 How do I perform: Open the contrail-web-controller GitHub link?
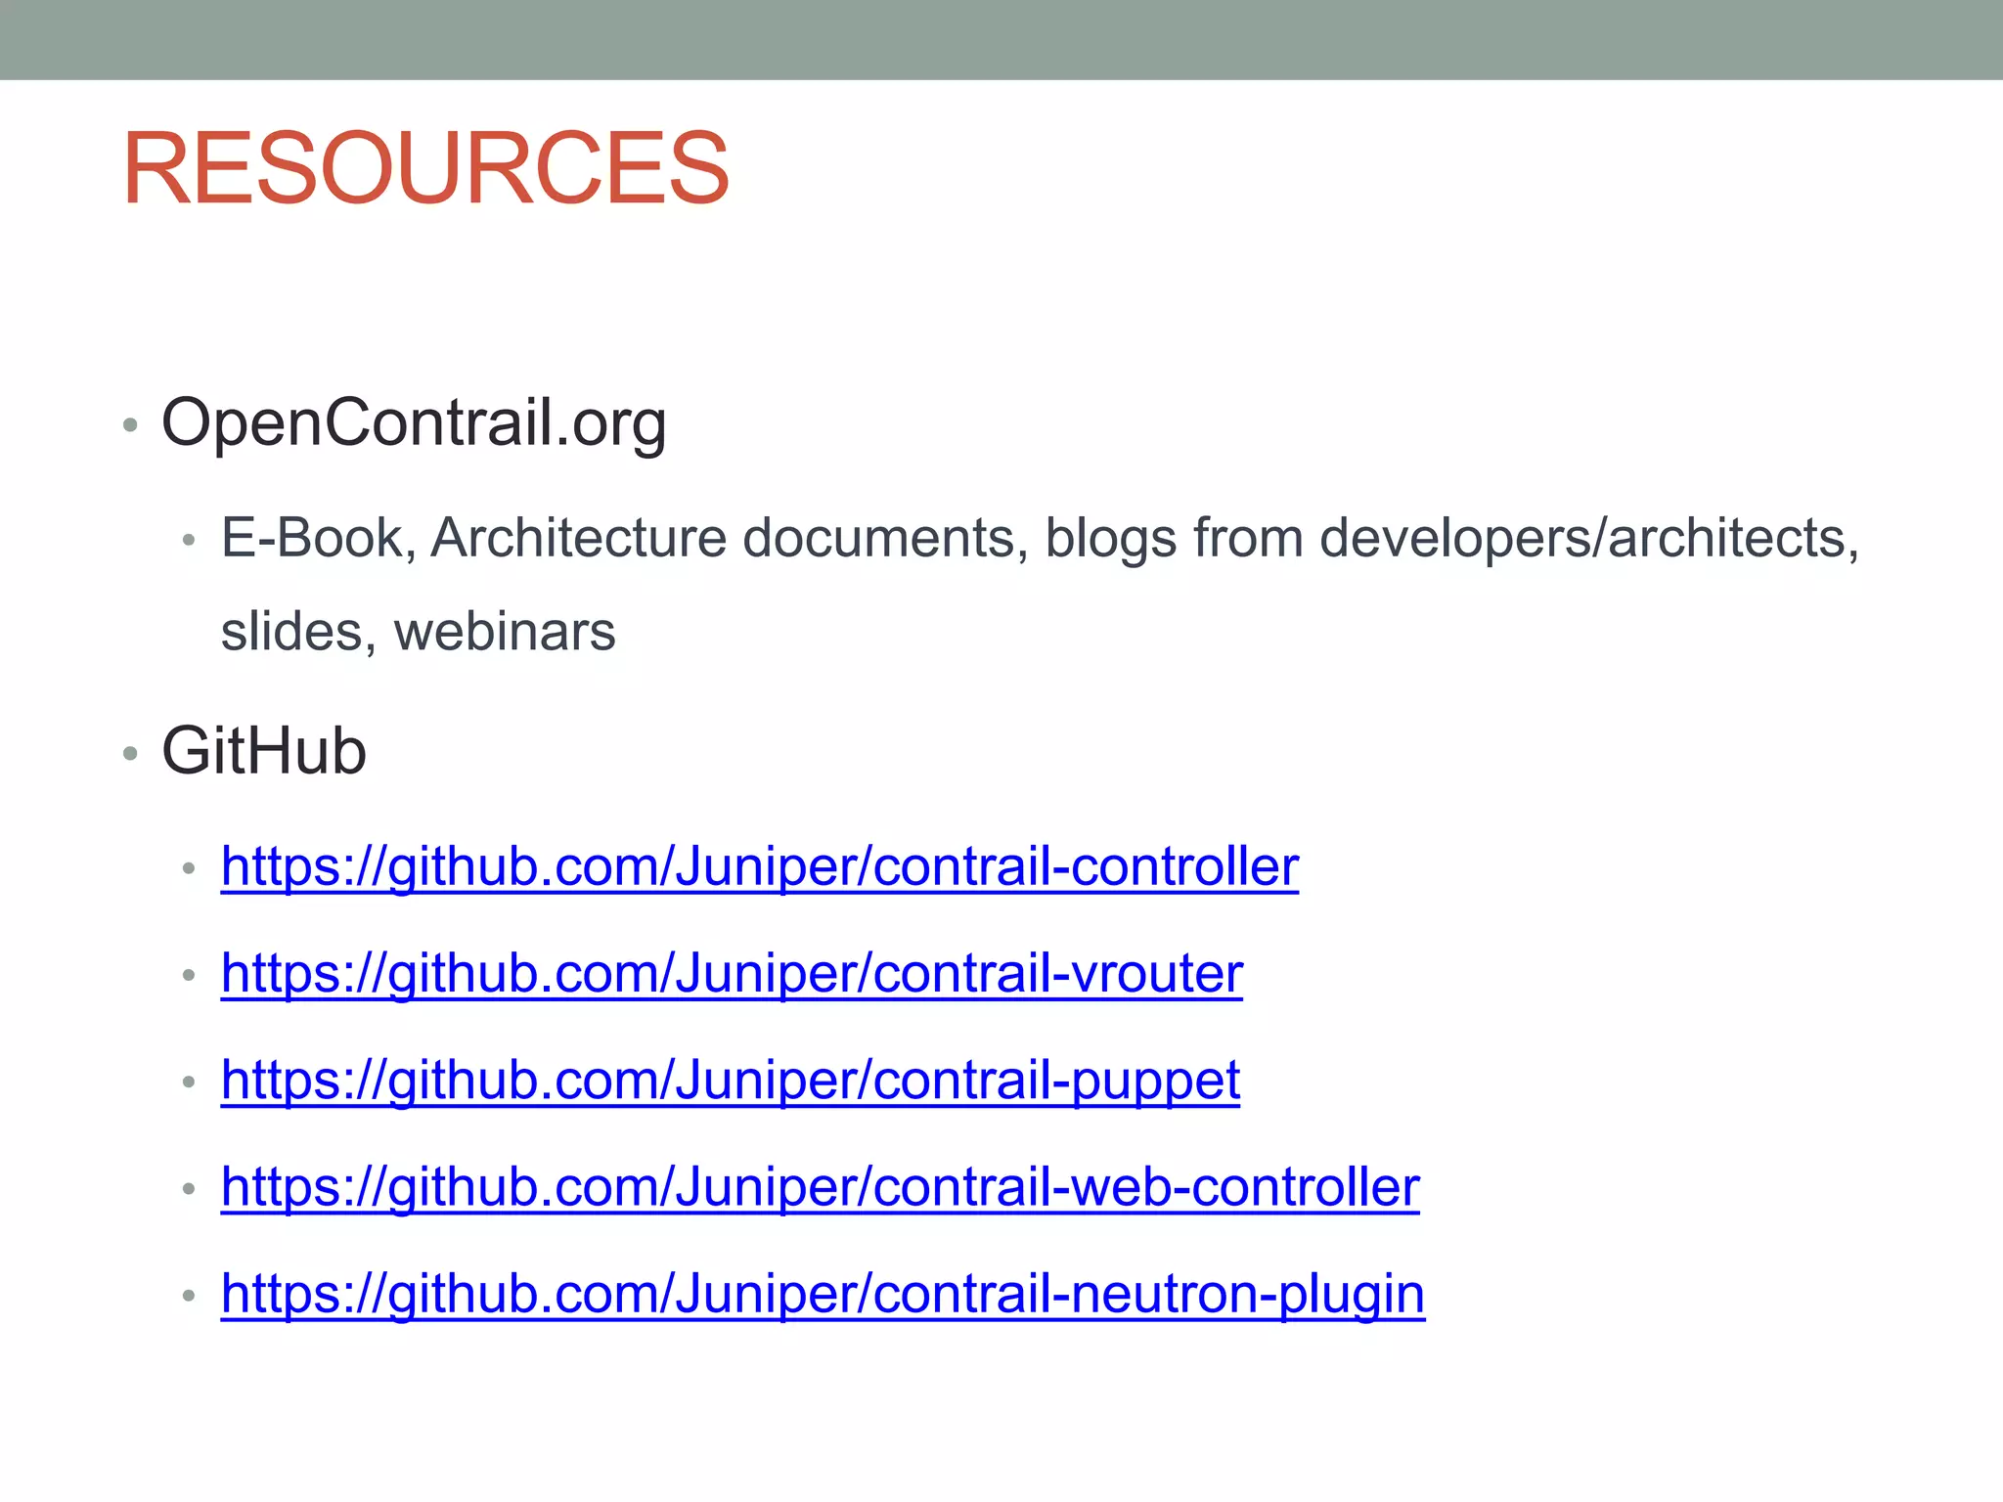point(821,1187)
